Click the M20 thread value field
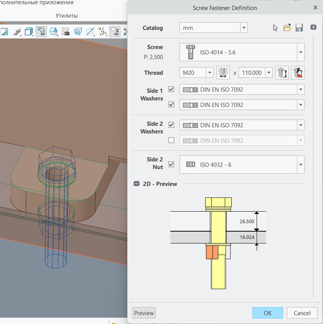323x324 pixels. tap(193, 73)
